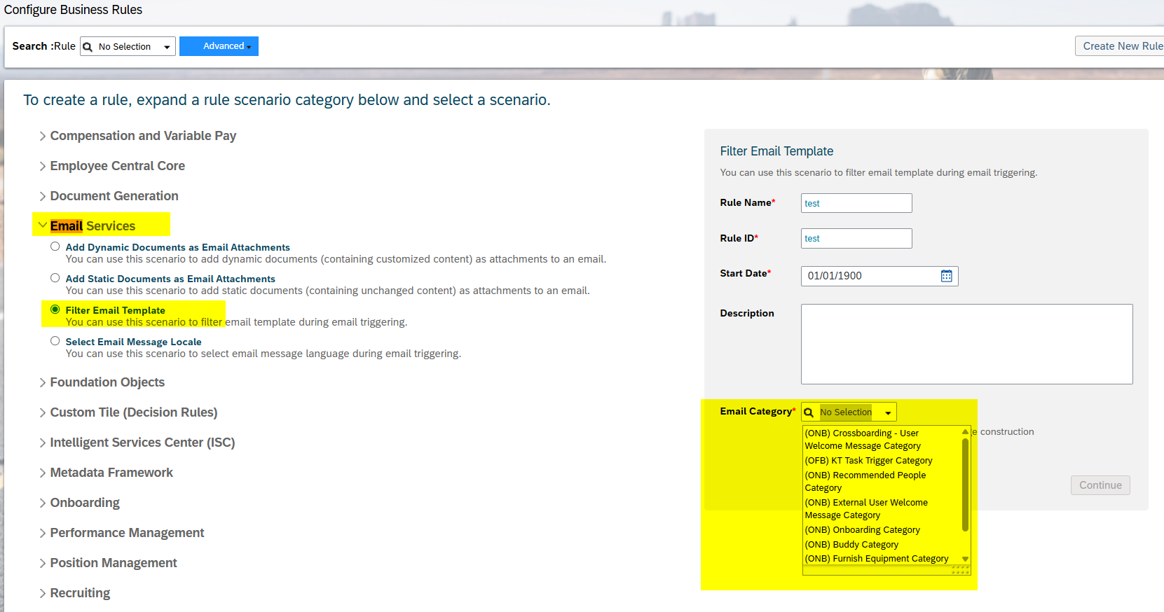1164x612 pixels.
Task: Select Add Static Documents radio option
Action: click(x=55, y=278)
